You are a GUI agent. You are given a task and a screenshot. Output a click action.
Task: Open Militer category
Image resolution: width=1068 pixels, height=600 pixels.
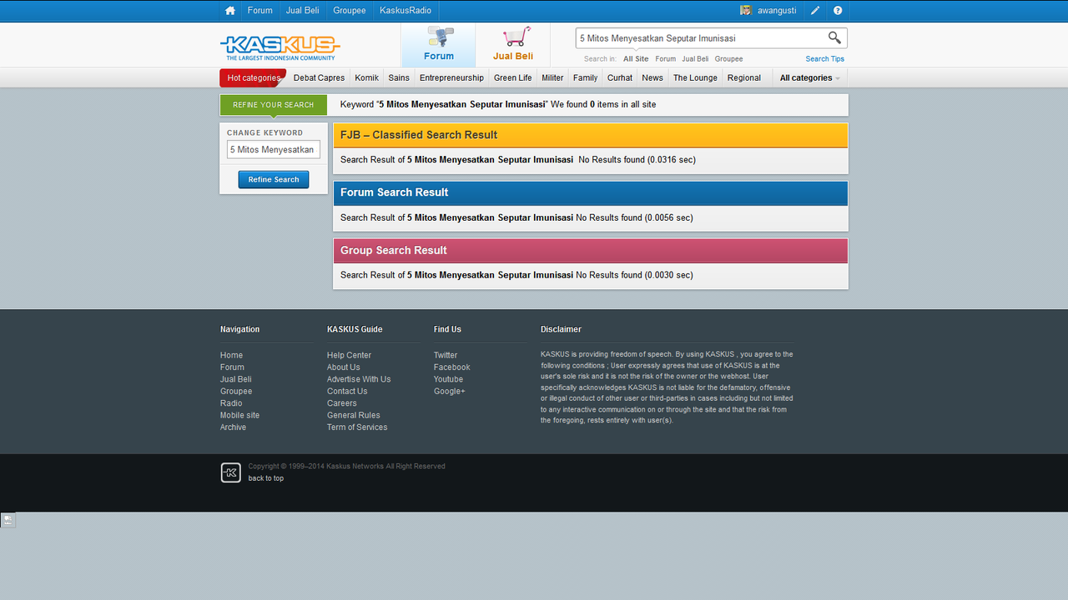pyautogui.click(x=552, y=77)
